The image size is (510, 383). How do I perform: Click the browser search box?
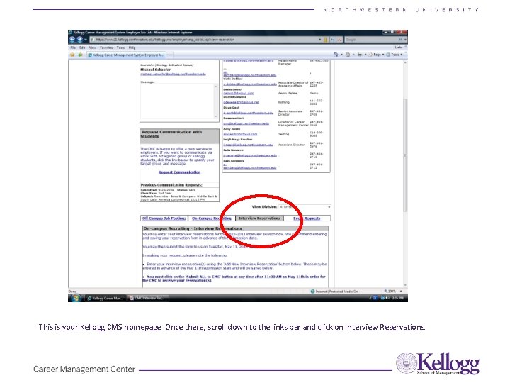point(370,40)
